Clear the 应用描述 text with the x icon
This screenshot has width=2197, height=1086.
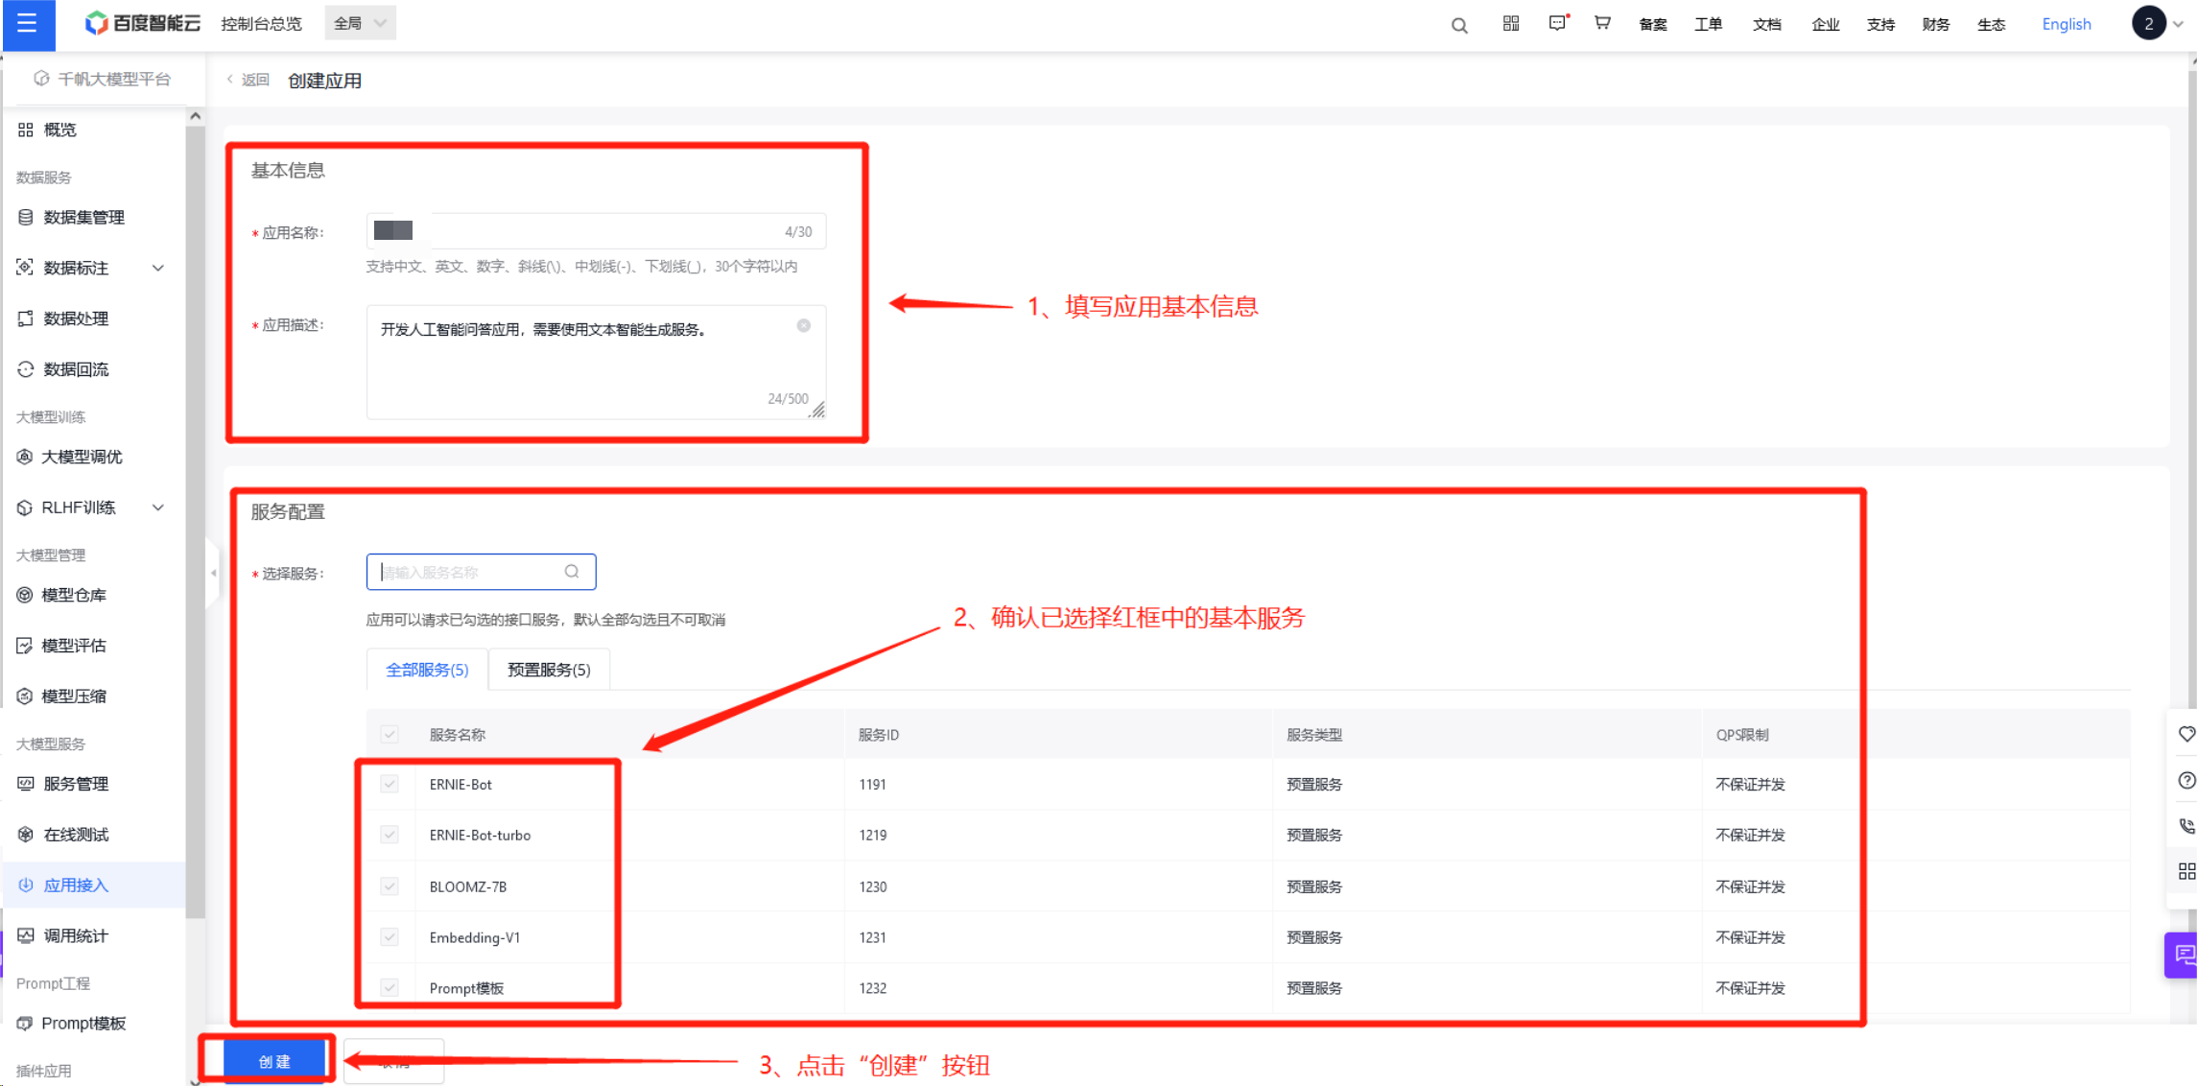tap(804, 325)
